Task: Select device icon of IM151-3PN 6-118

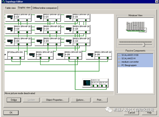Action: click(x=10, y=29)
